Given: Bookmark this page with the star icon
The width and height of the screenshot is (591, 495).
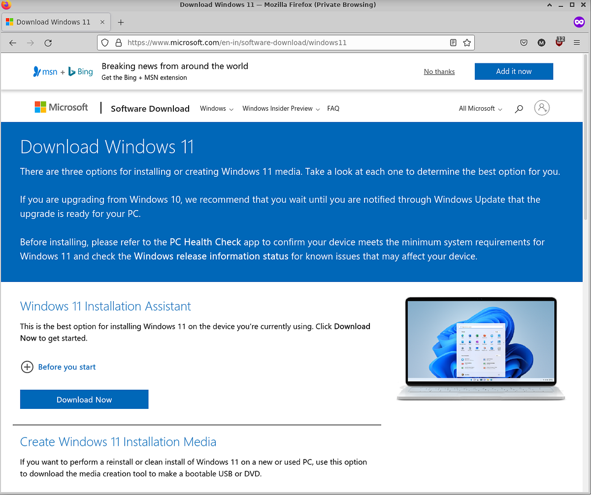Looking at the screenshot, I should click(x=466, y=43).
